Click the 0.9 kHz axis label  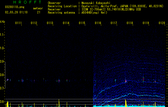click(2, 62)
